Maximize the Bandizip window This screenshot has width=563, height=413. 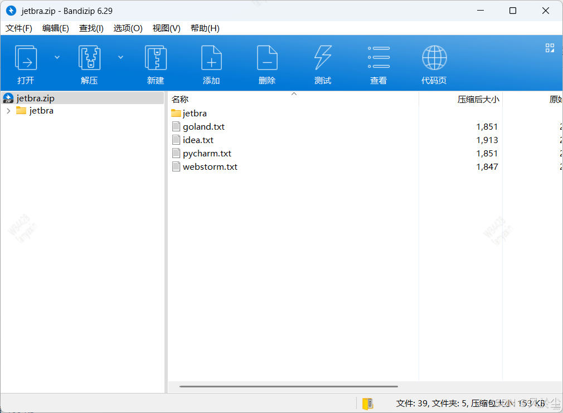point(513,11)
